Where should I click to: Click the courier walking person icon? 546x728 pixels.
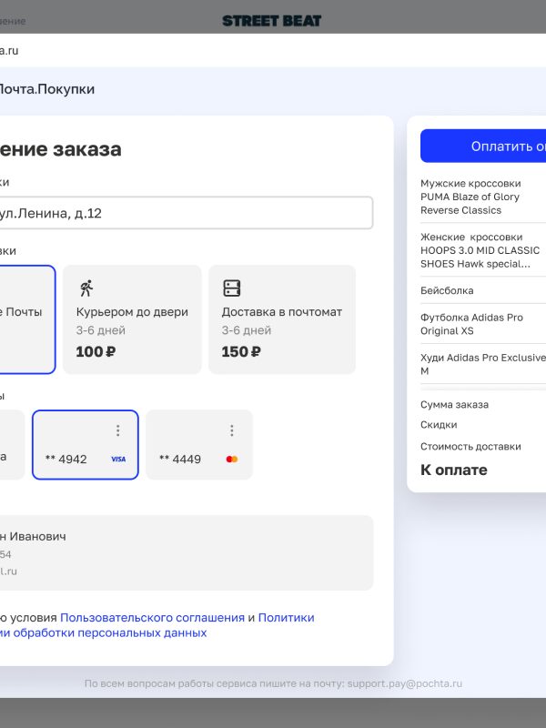coord(86,288)
